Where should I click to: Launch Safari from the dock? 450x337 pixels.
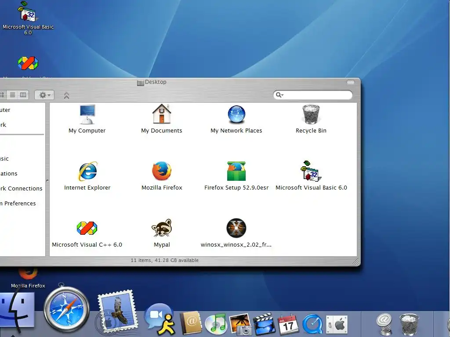click(x=67, y=309)
